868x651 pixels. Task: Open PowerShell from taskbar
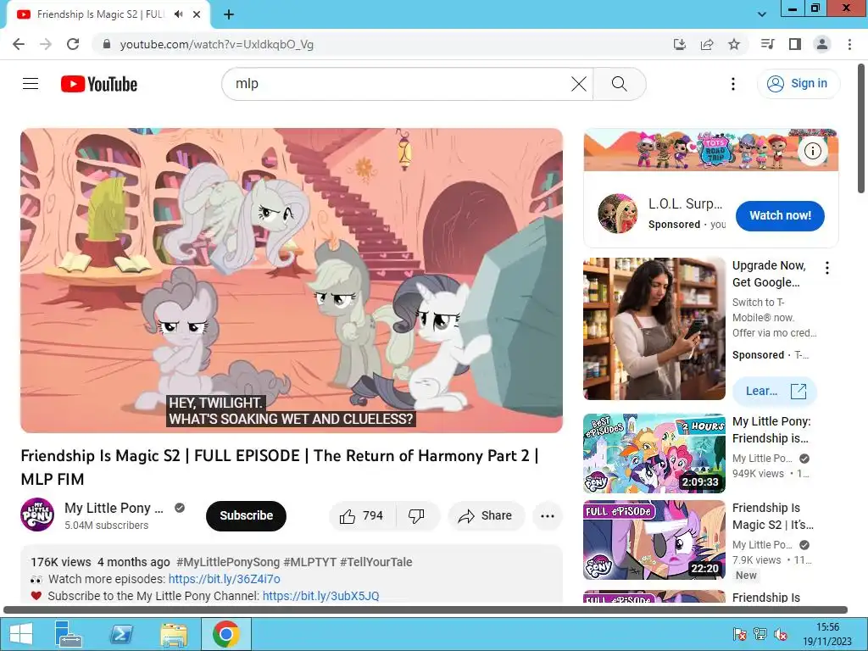120,634
